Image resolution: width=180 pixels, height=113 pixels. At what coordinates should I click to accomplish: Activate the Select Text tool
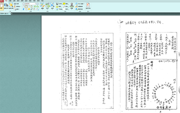click(6, 6)
